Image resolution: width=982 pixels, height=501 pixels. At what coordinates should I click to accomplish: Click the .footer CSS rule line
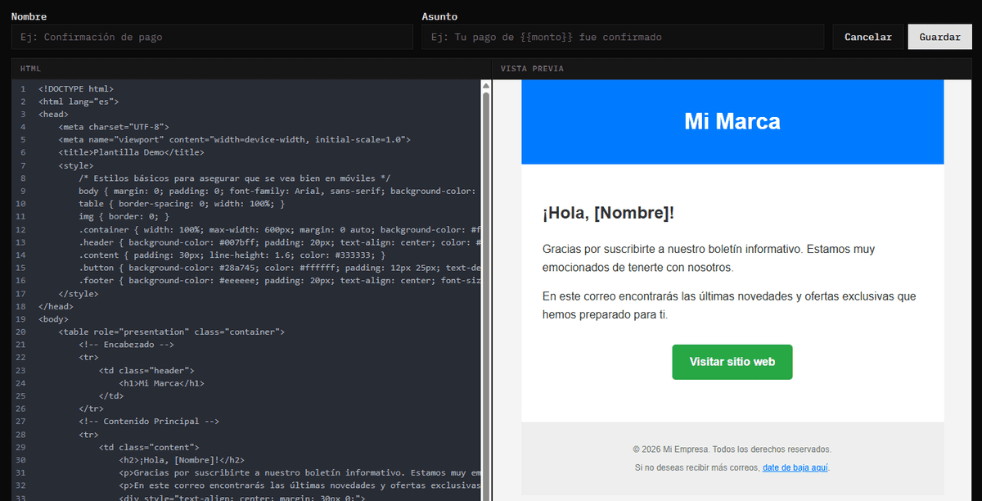click(x=280, y=280)
